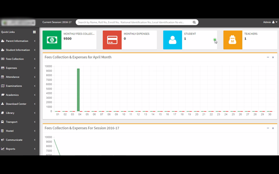
Task: Click the orange Teachers icon
Action: point(233,40)
